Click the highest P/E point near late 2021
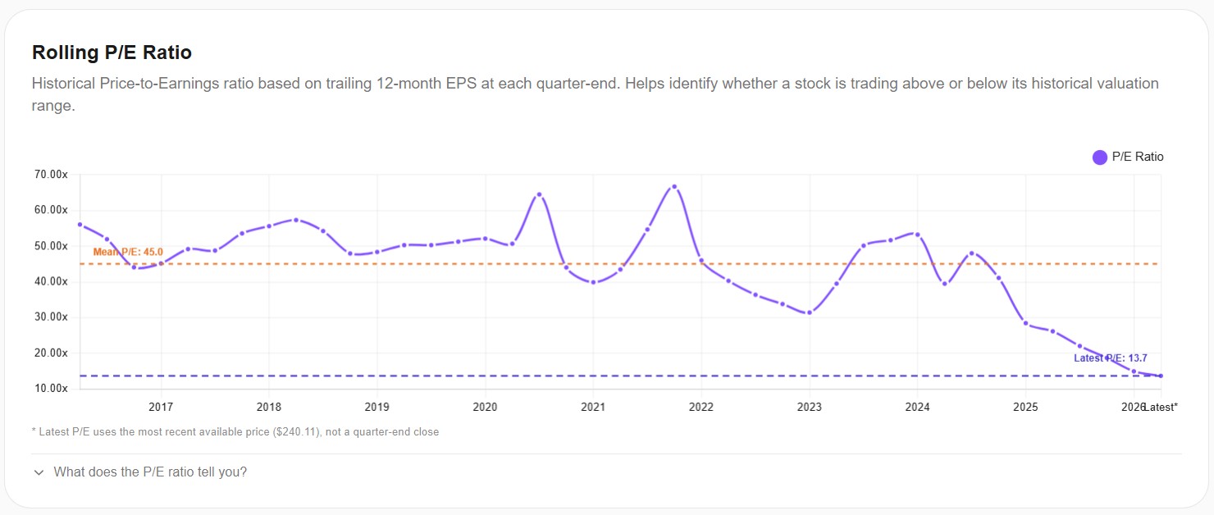Screen dimensions: 1214x515 675,186
